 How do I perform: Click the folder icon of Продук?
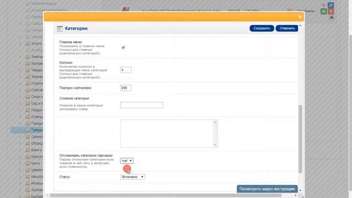pyautogui.click(x=28, y=110)
